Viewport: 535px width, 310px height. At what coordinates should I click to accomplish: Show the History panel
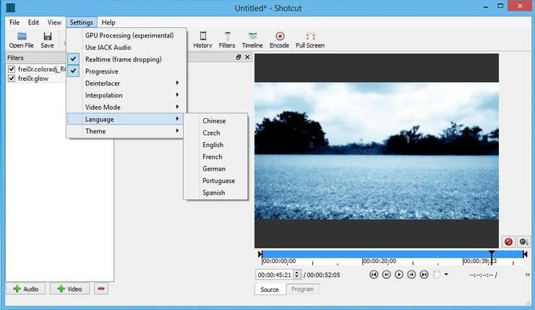pyautogui.click(x=202, y=40)
